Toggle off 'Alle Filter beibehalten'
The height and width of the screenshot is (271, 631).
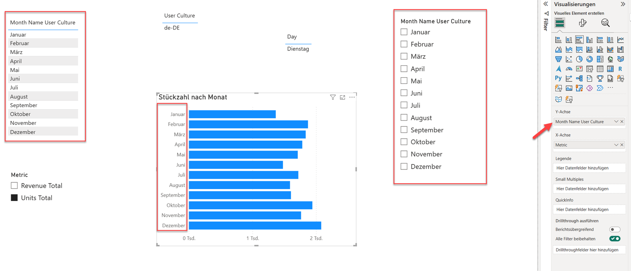point(614,238)
